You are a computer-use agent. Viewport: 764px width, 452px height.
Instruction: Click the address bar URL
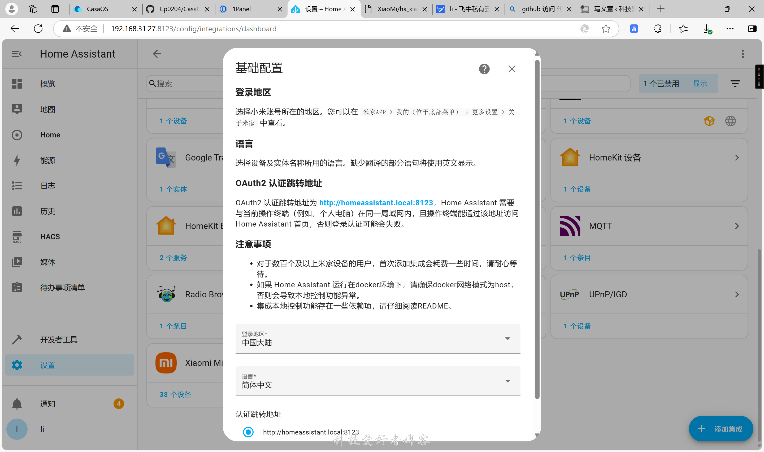click(194, 29)
